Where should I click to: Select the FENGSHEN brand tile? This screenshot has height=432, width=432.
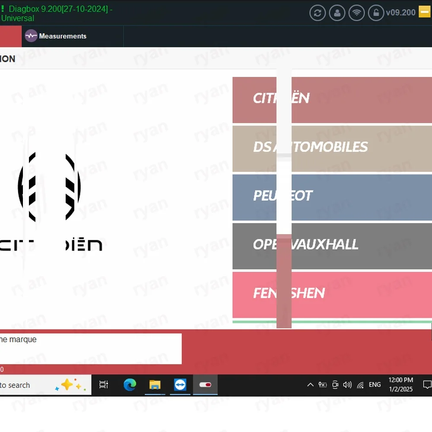[x=332, y=295]
